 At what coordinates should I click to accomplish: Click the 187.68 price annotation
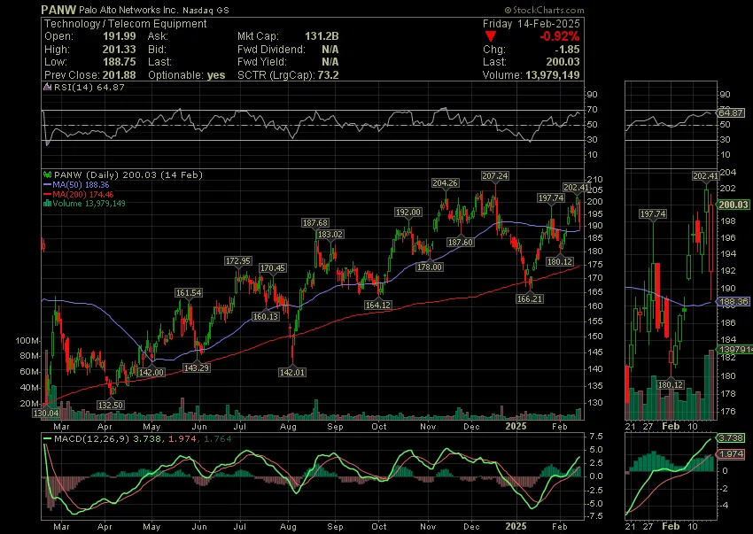coord(315,223)
